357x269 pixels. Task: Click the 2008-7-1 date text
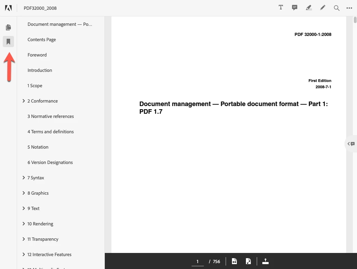(x=323, y=87)
